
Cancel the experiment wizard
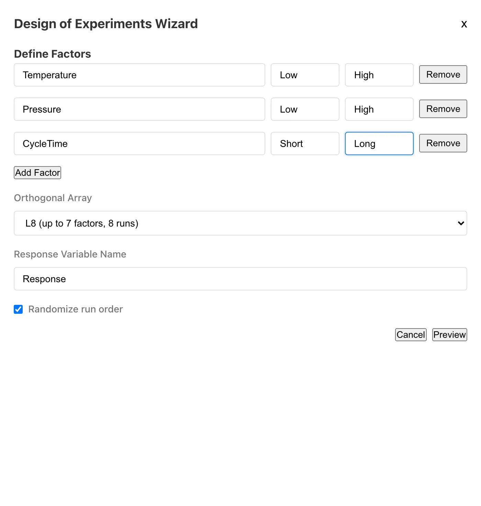(x=411, y=335)
